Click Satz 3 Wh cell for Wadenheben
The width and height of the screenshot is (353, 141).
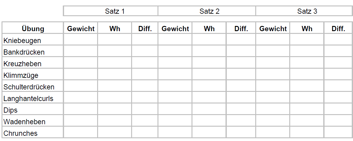(307, 121)
